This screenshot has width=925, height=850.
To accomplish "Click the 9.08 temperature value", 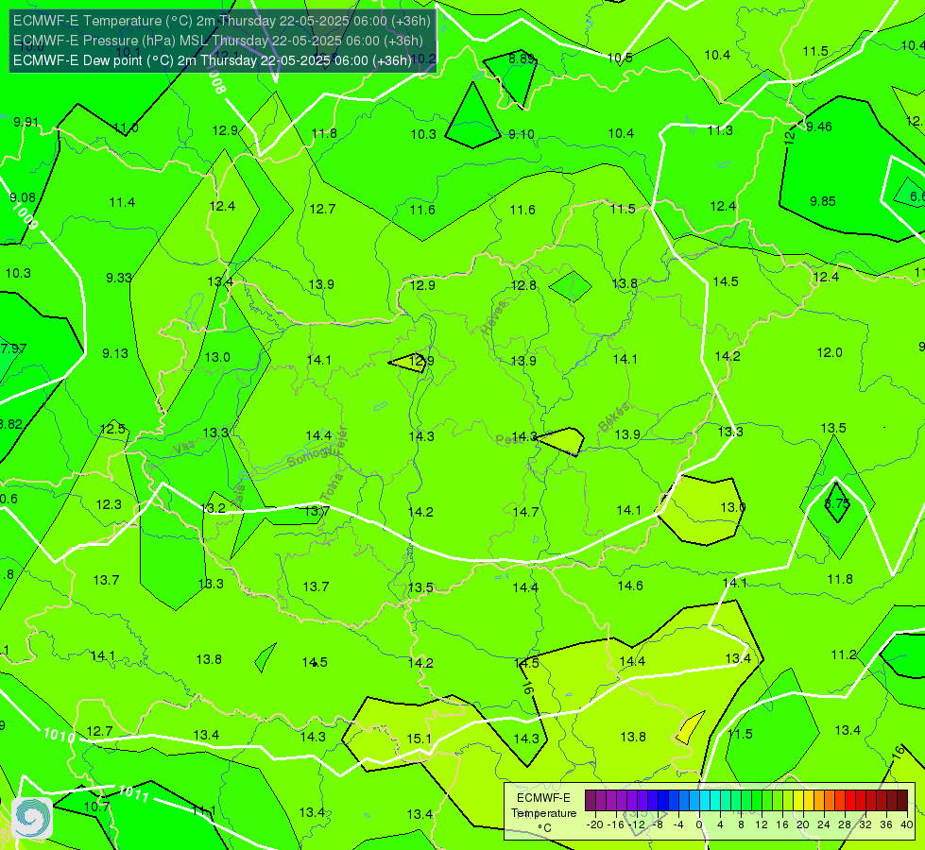I will pyautogui.click(x=23, y=197).
